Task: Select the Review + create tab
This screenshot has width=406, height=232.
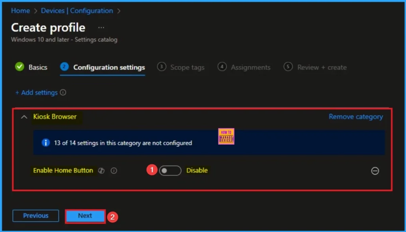Action: click(322, 67)
